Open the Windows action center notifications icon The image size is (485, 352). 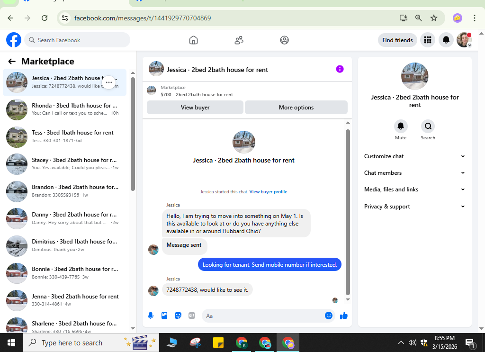470,343
